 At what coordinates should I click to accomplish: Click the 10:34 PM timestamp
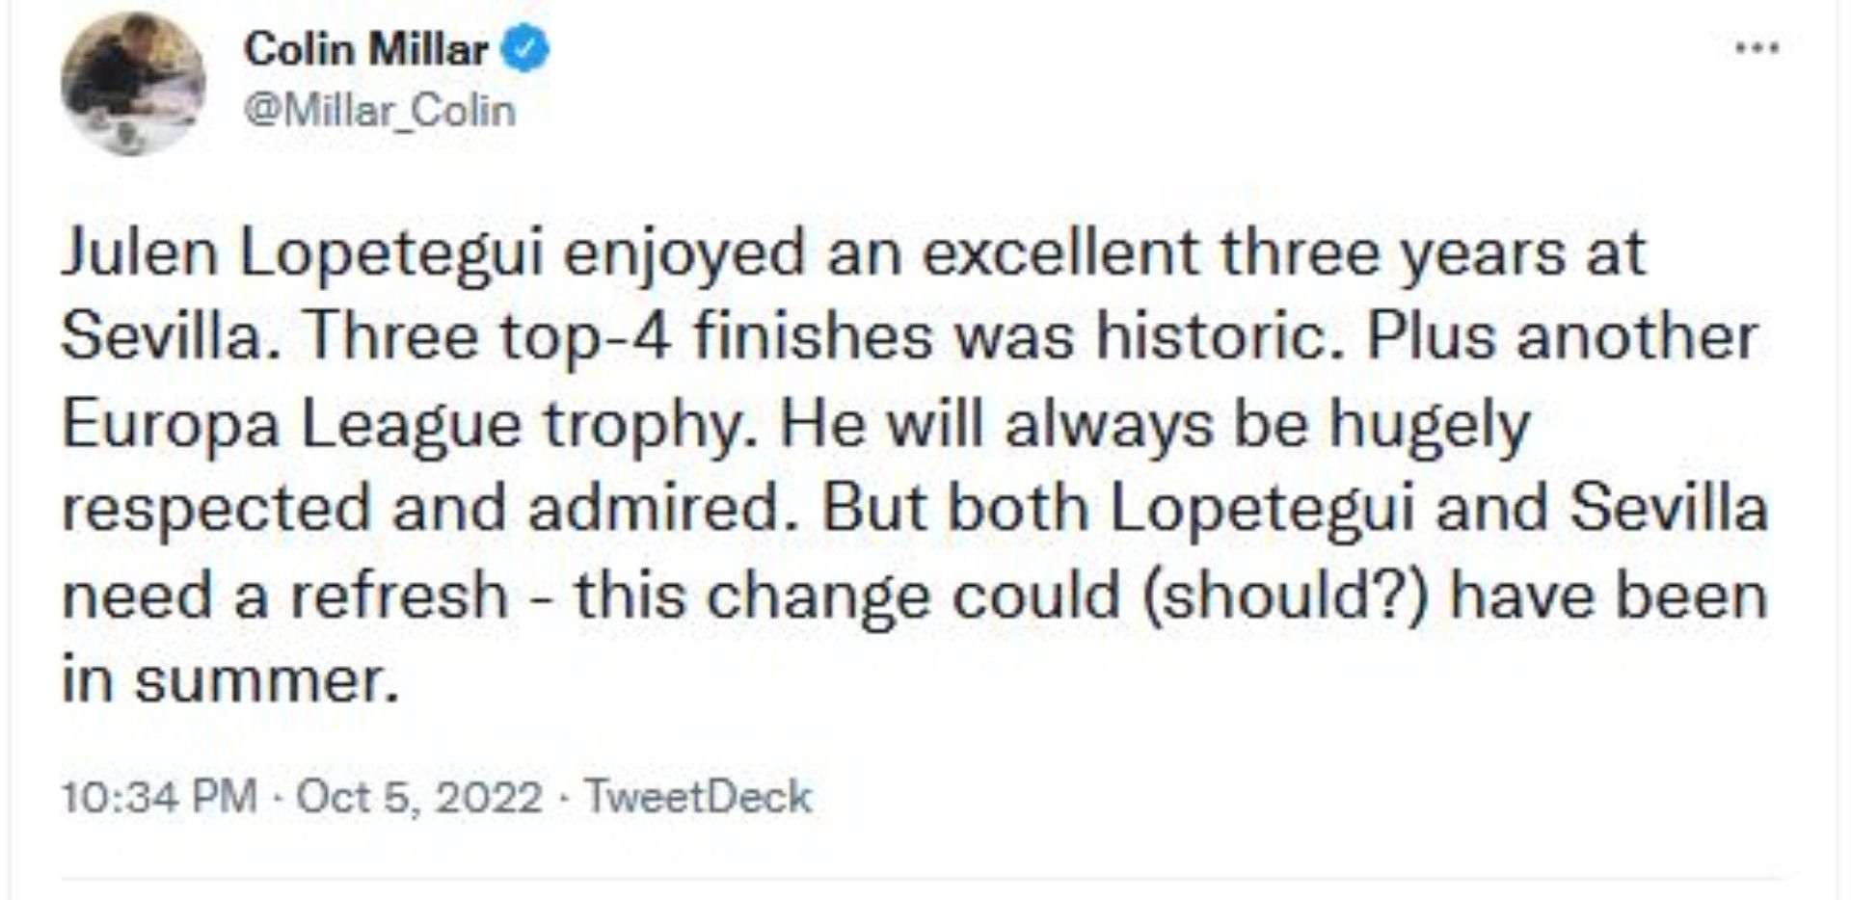(159, 797)
